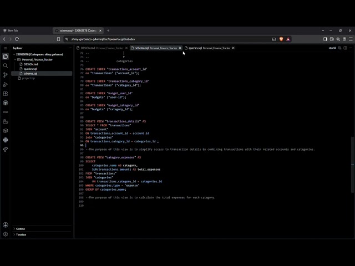The width and height of the screenshot is (355, 266).
Task: Open the Brave VPN icon
Action: 344,39
